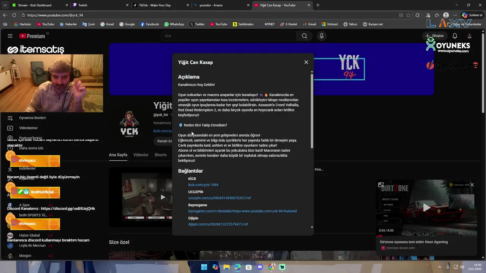Click the address bar URL

click(55, 15)
